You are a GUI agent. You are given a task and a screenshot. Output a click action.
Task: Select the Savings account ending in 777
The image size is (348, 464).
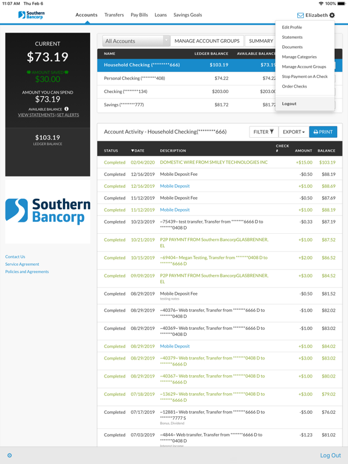click(187, 105)
